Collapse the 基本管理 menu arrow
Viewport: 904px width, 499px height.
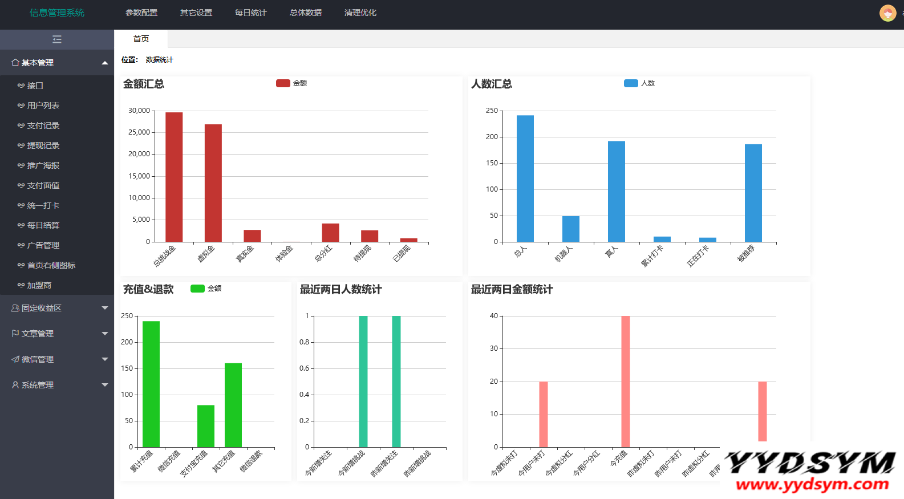(105, 63)
